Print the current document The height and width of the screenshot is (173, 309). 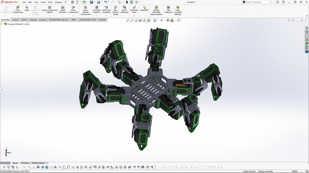(x=98, y=2)
